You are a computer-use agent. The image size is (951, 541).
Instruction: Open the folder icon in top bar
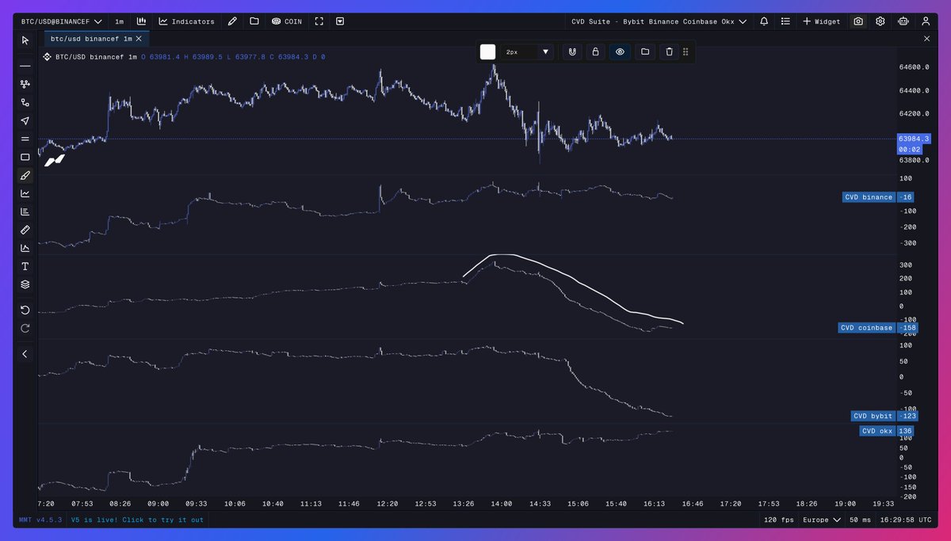[254, 21]
